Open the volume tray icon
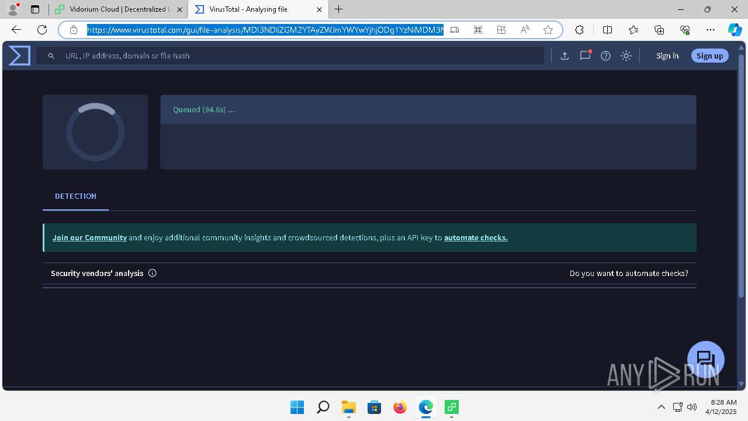 (x=692, y=407)
